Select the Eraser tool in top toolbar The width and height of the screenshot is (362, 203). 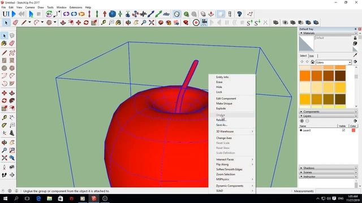point(15,23)
